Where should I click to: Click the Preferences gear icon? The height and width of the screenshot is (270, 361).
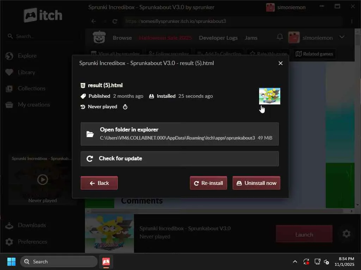pos(9,242)
